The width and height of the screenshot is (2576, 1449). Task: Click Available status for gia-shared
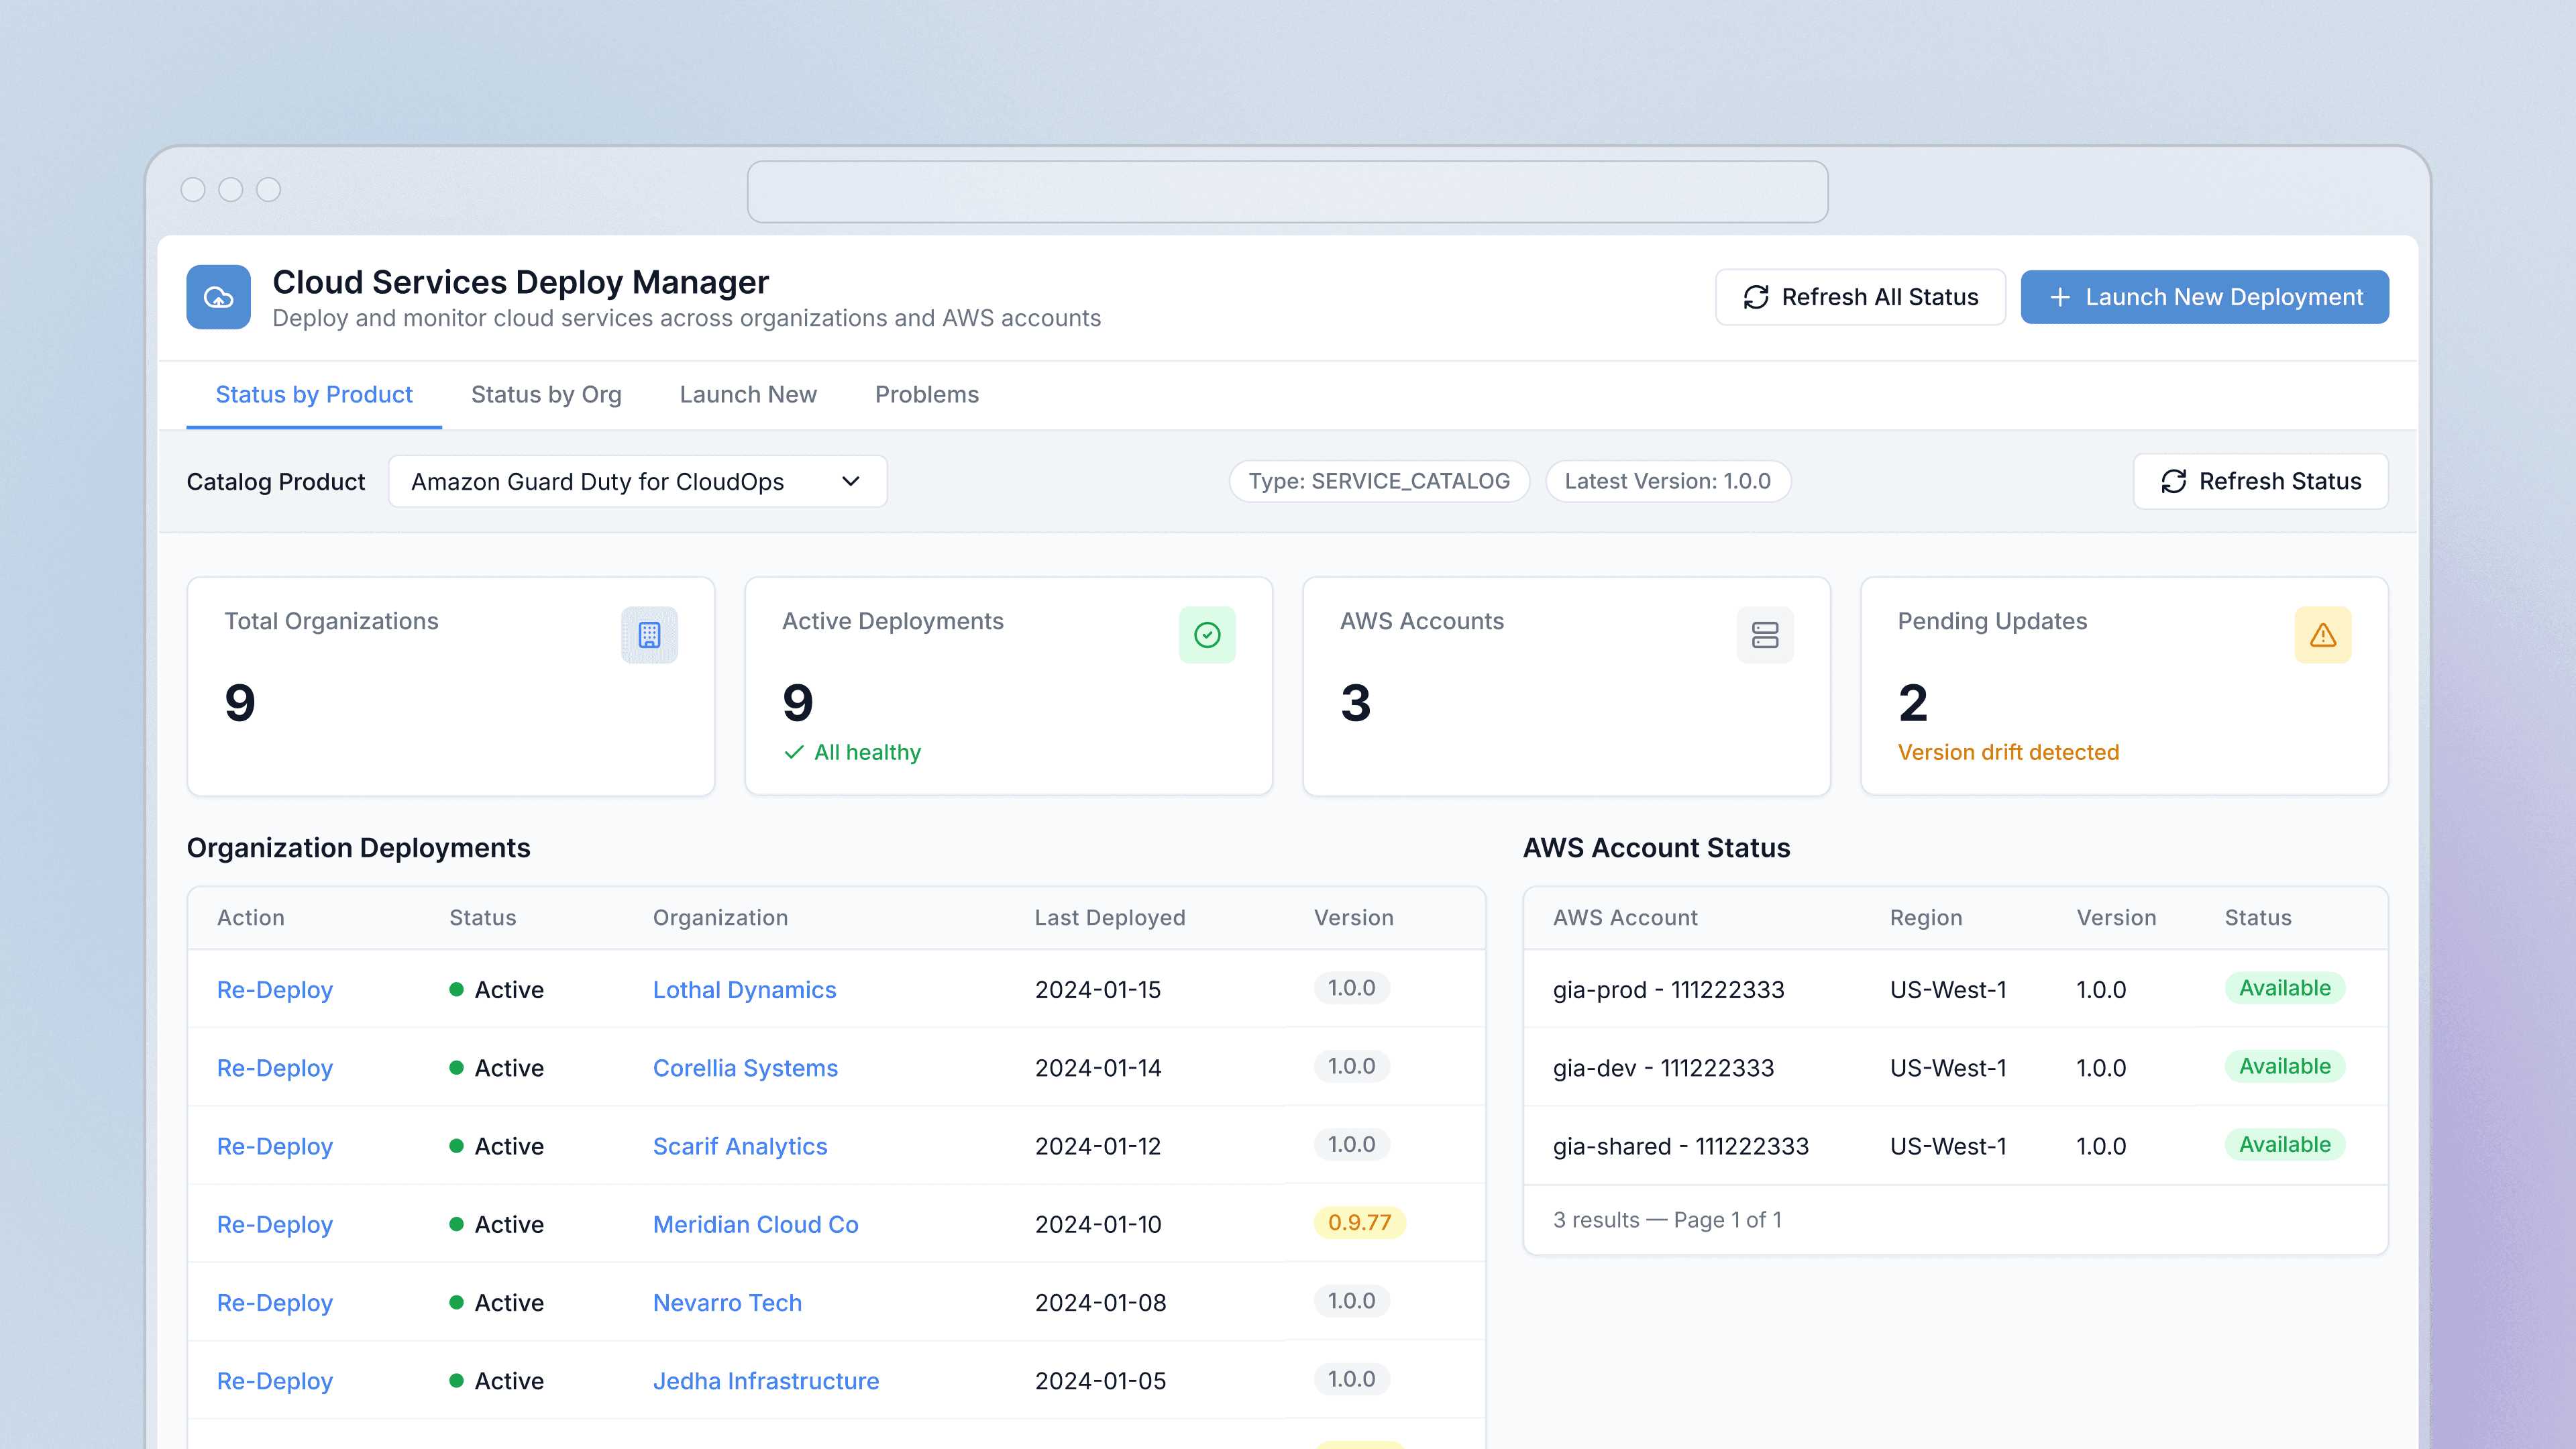point(2284,1144)
